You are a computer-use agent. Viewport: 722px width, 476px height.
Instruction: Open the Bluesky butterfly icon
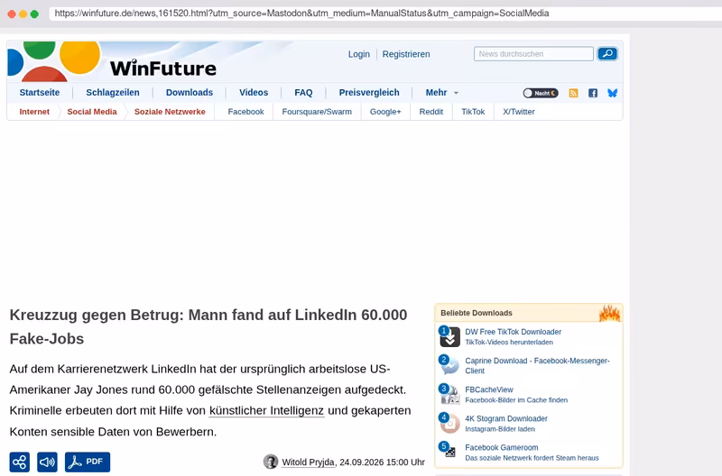pyautogui.click(x=613, y=93)
